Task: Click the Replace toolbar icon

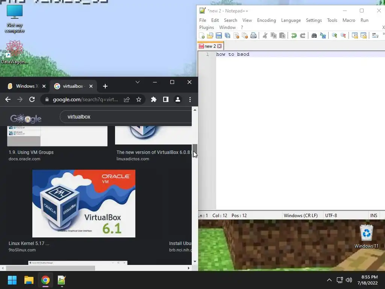Action: pyautogui.click(x=323, y=36)
